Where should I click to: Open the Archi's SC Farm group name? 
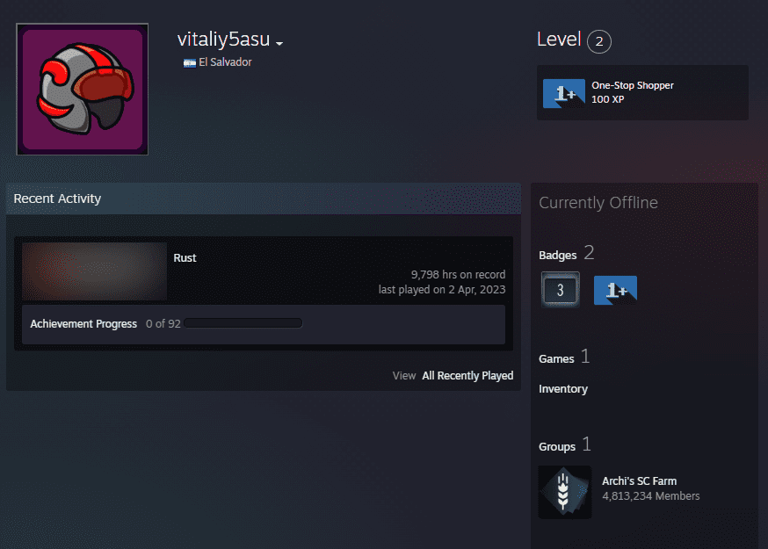pos(639,481)
